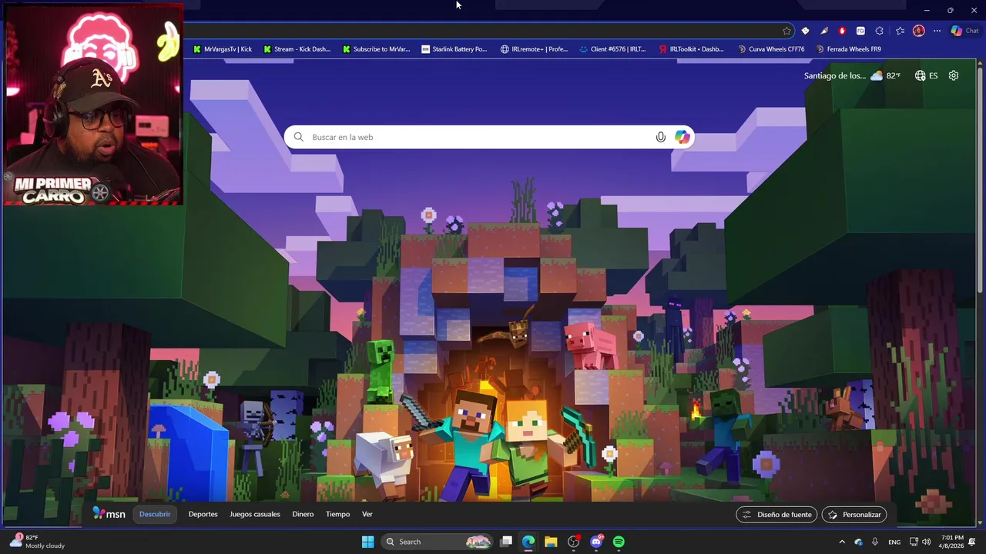Open the notifications bell icon
The height and width of the screenshot is (554, 986).
pyautogui.click(x=973, y=542)
